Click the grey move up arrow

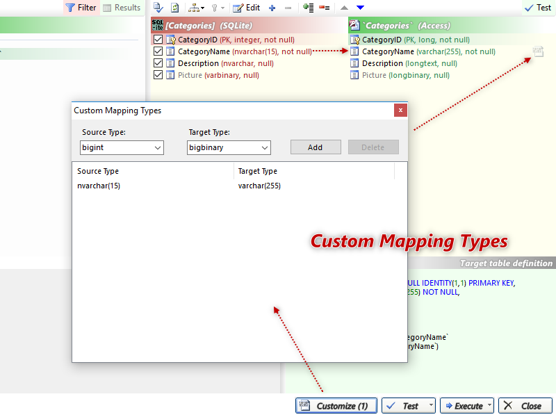pyautogui.click(x=344, y=8)
